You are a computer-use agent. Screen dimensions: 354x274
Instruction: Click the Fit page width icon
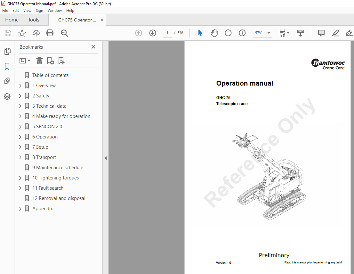click(282, 33)
